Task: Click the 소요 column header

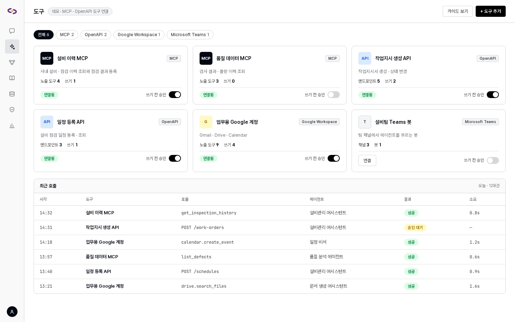Action: 473,199
